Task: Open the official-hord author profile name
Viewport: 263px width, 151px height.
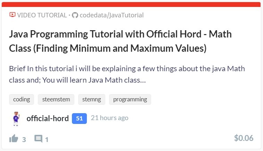Action: (48, 118)
